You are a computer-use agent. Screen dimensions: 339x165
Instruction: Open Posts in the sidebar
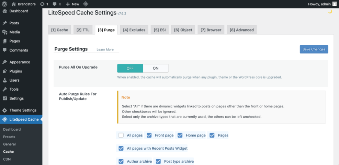click(x=14, y=23)
